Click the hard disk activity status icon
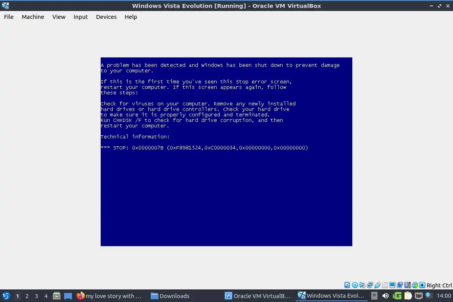 347,285
